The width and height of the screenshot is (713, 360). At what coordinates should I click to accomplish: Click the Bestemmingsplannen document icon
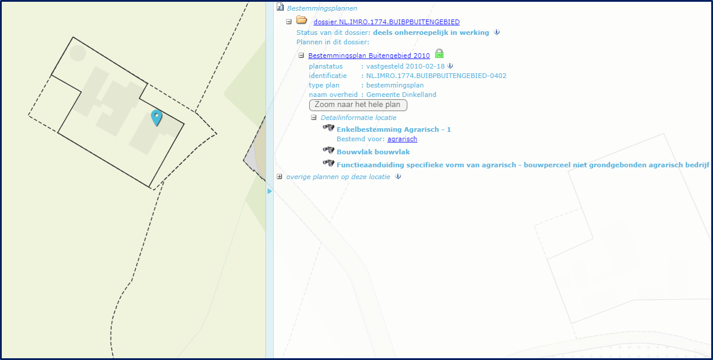[x=280, y=8]
